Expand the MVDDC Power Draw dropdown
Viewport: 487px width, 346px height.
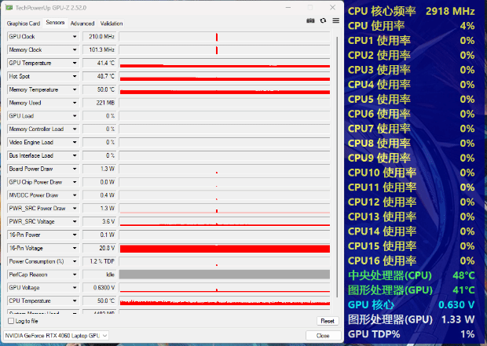click(75, 195)
